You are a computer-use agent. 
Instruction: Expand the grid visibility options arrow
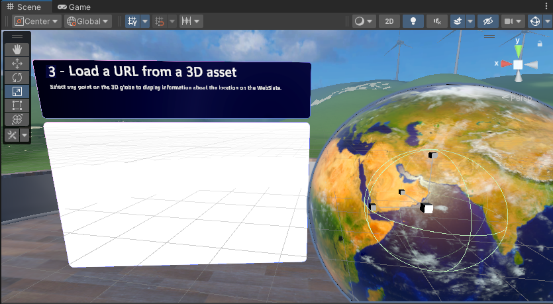[x=145, y=21]
